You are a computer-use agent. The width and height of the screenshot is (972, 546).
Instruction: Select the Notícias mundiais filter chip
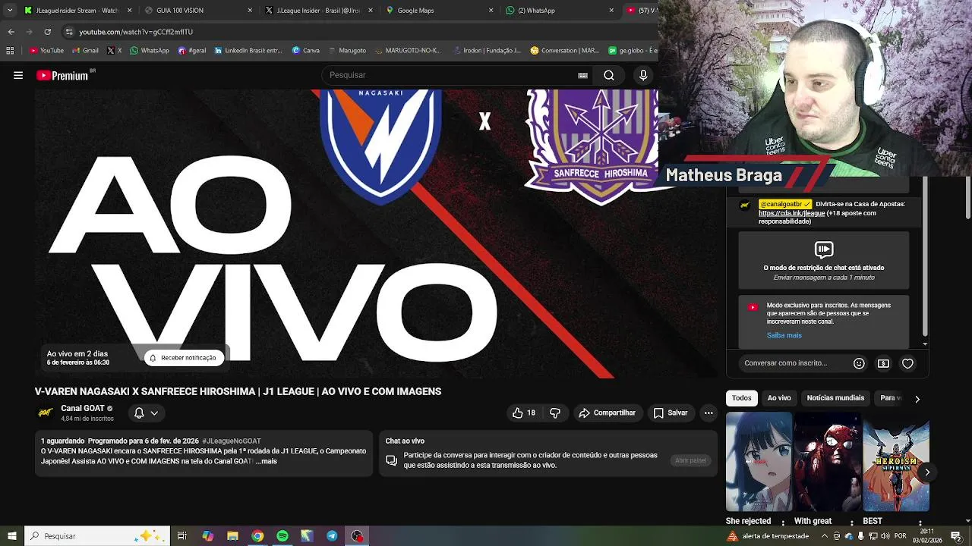[835, 398]
